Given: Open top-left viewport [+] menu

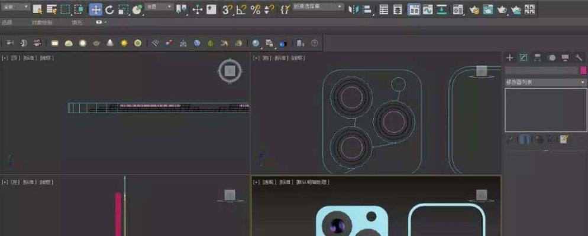Looking at the screenshot, I should pyautogui.click(x=5, y=58).
